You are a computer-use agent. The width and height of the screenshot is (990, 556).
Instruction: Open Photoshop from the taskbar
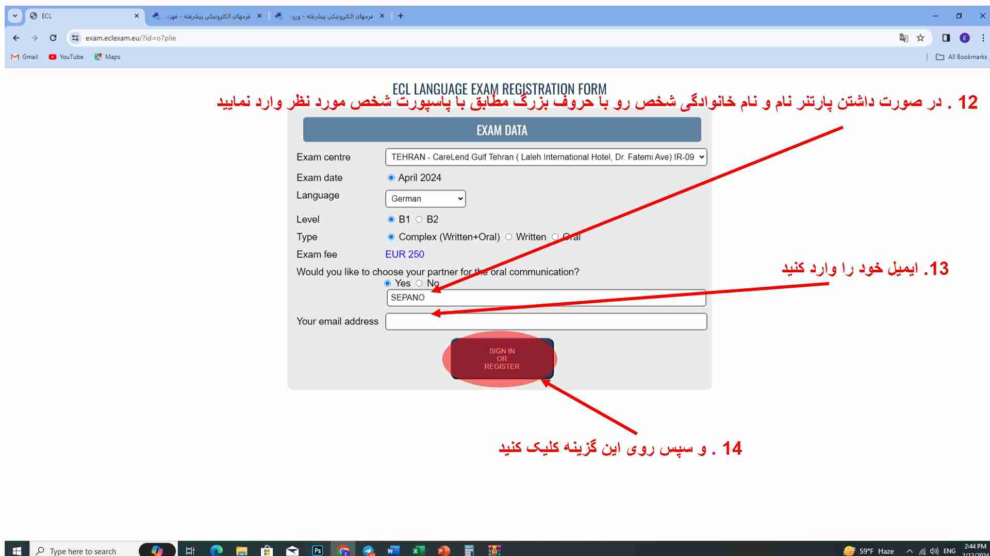click(x=317, y=550)
